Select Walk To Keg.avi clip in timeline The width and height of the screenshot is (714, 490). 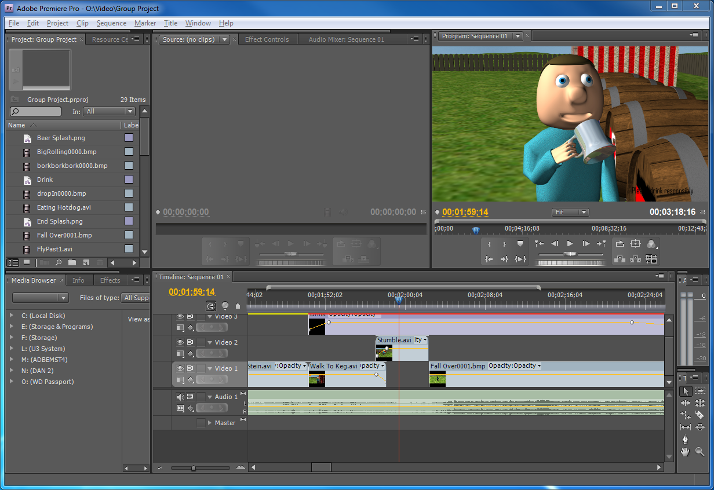(347, 374)
